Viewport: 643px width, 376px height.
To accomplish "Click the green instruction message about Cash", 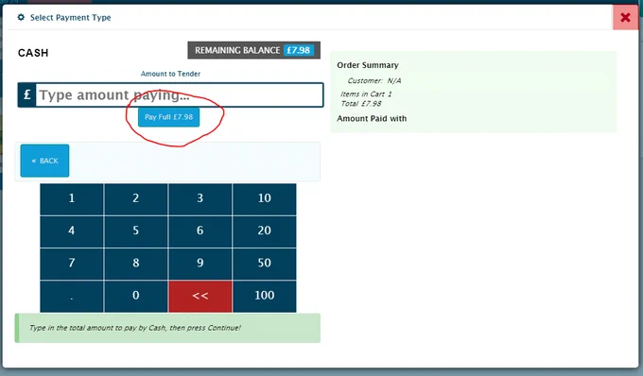I will pos(167,328).
